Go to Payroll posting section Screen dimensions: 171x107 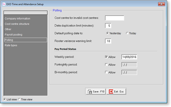coord(13,35)
